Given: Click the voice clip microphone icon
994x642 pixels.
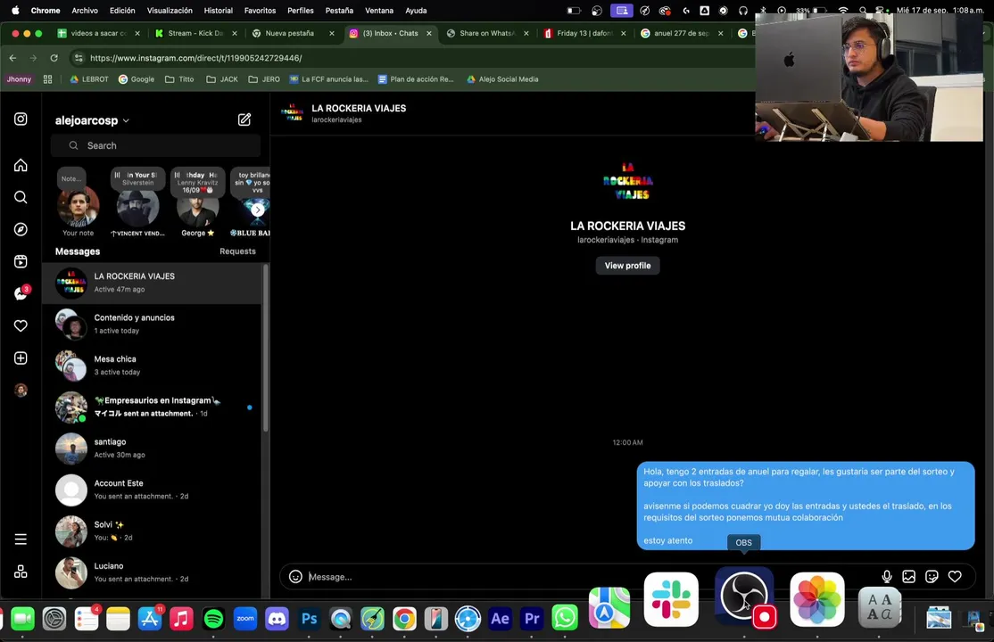Looking at the screenshot, I should coord(887,576).
